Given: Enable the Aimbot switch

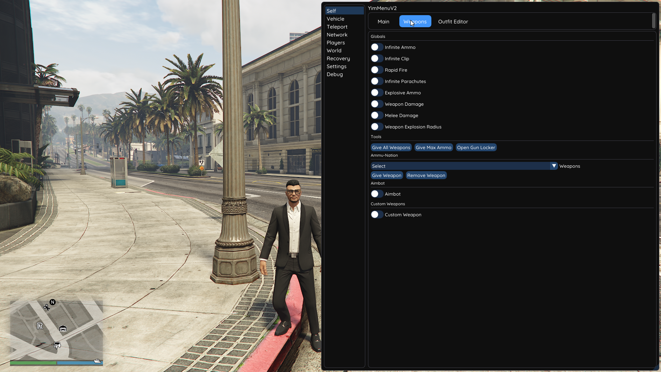Looking at the screenshot, I should click(377, 194).
